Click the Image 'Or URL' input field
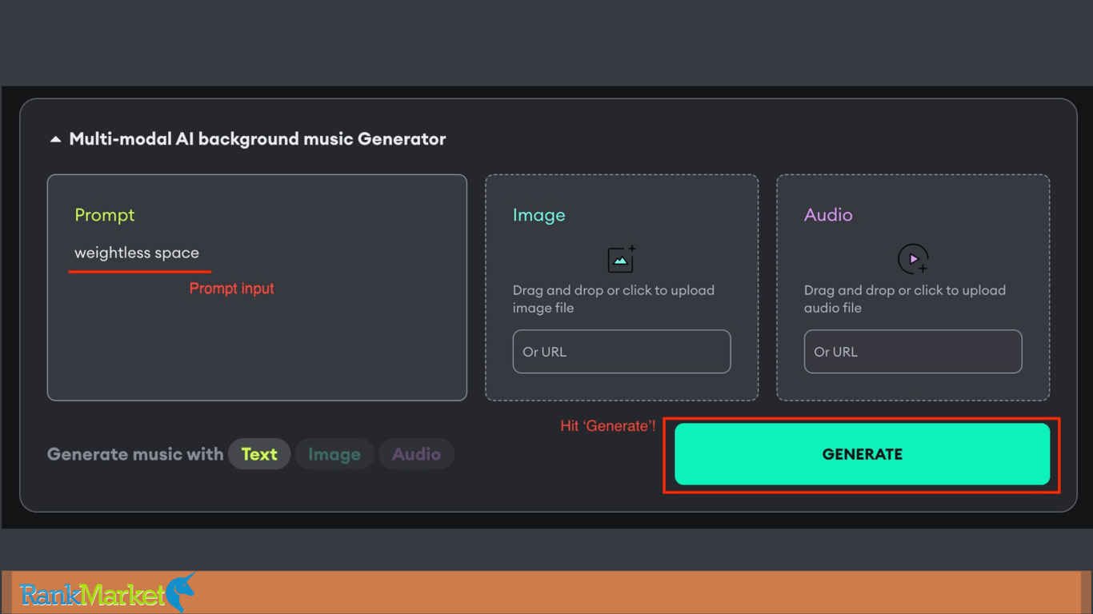Viewport: 1093px width, 614px height. pos(622,352)
